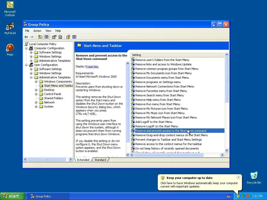Click the Export List toolbar icon
The width and height of the screenshot is (267, 200).
coord(60,37)
